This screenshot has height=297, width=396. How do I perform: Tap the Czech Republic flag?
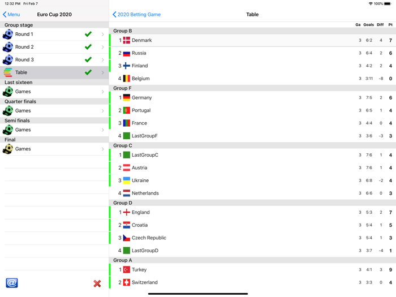coord(127,238)
